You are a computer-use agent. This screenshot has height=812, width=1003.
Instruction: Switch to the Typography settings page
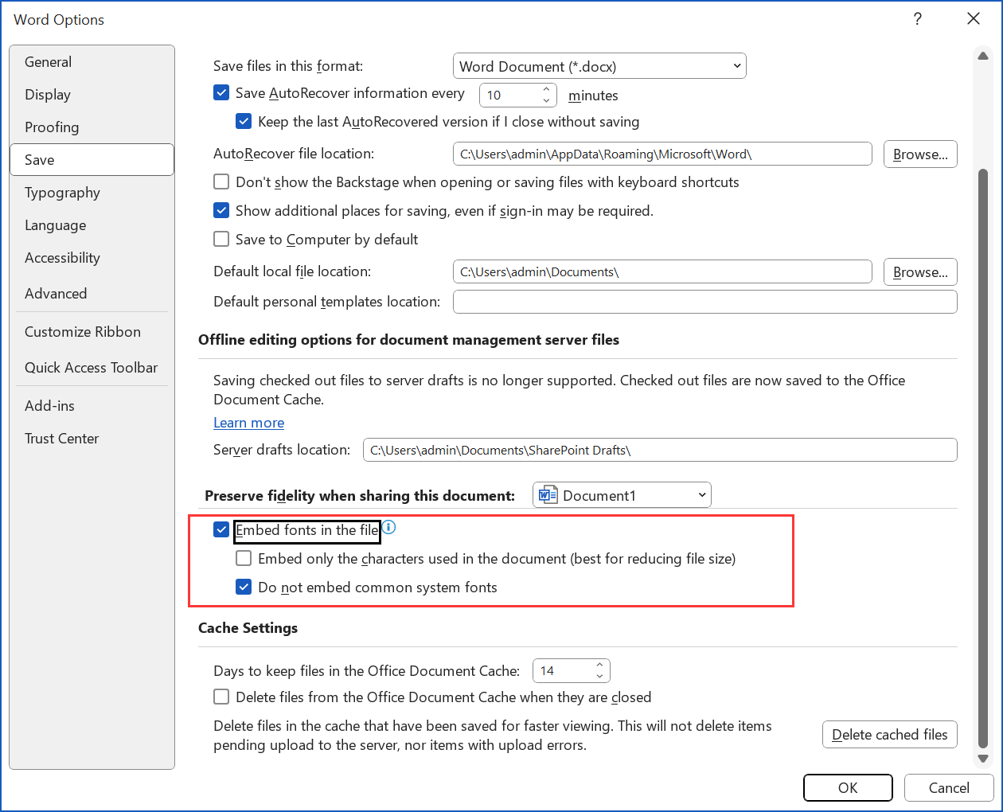[62, 192]
